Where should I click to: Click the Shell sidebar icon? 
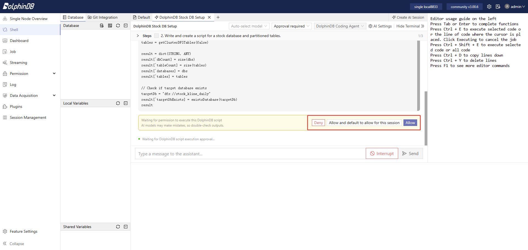[5, 30]
